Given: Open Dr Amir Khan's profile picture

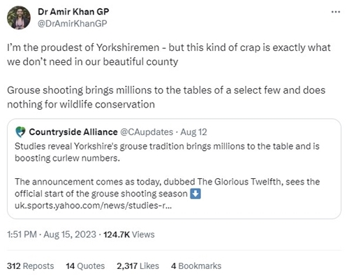Looking at the screenshot, I should pos(19,17).
